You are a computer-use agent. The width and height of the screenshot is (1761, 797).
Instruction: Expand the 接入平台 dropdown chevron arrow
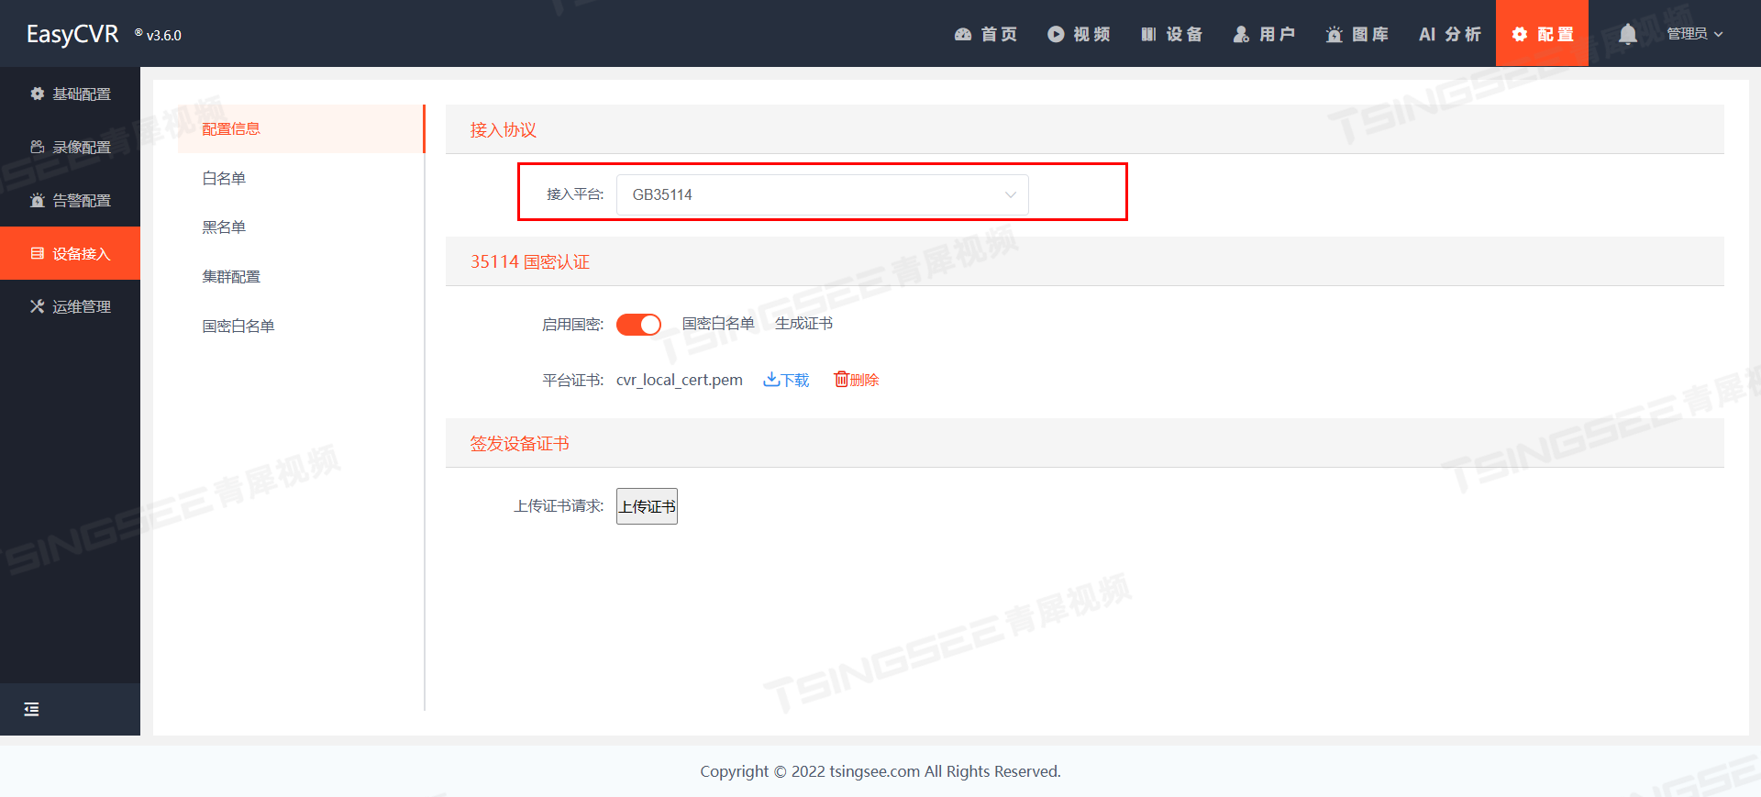1011,194
